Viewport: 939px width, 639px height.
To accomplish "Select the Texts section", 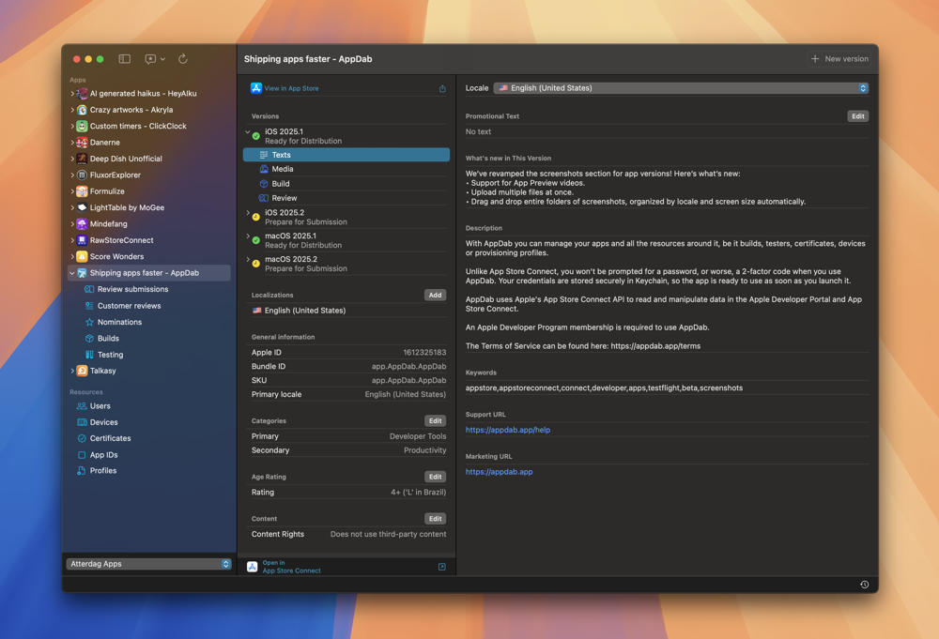I will pos(346,155).
